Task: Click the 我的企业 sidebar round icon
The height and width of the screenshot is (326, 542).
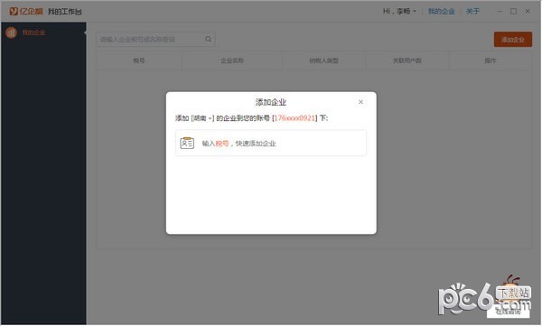Action: tap(12, 33)
